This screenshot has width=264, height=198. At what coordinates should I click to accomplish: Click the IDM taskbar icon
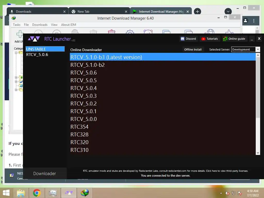click(85, 193)
